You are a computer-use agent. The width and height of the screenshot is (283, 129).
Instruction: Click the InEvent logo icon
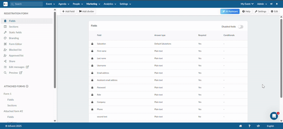(x=5, y=4)
